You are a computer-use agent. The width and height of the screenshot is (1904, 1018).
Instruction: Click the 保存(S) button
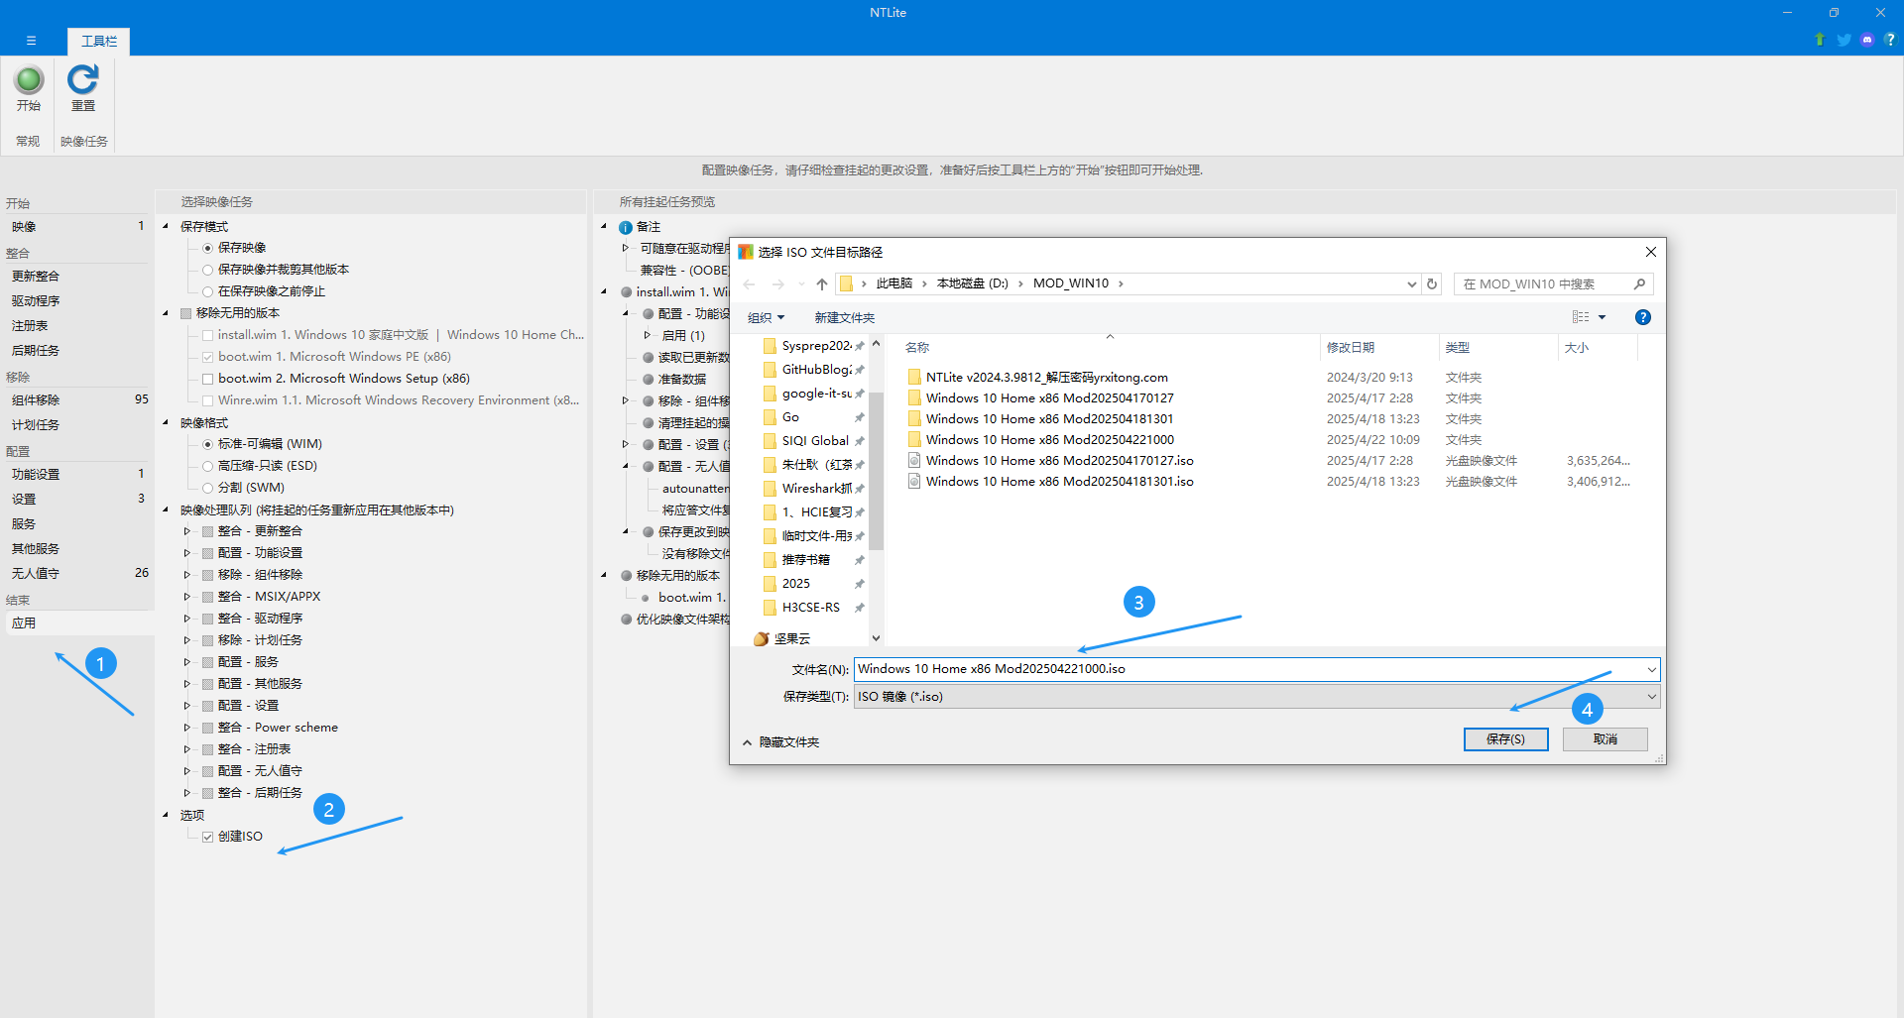1505,739
